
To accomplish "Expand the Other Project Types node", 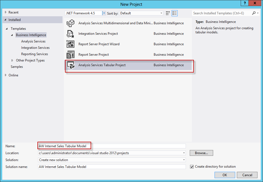I will click(12, 60).
